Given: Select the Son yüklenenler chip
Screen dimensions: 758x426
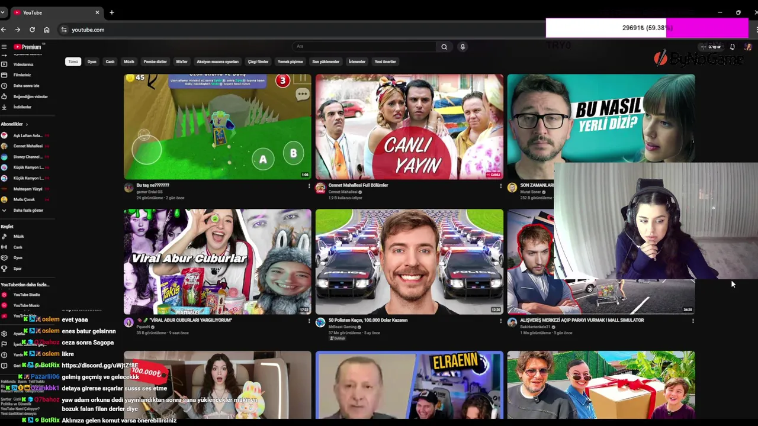Looking at the screenshot, I should 326,62.
